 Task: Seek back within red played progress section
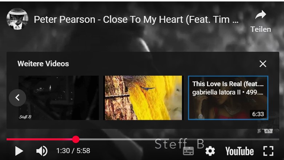coord(39,139)
